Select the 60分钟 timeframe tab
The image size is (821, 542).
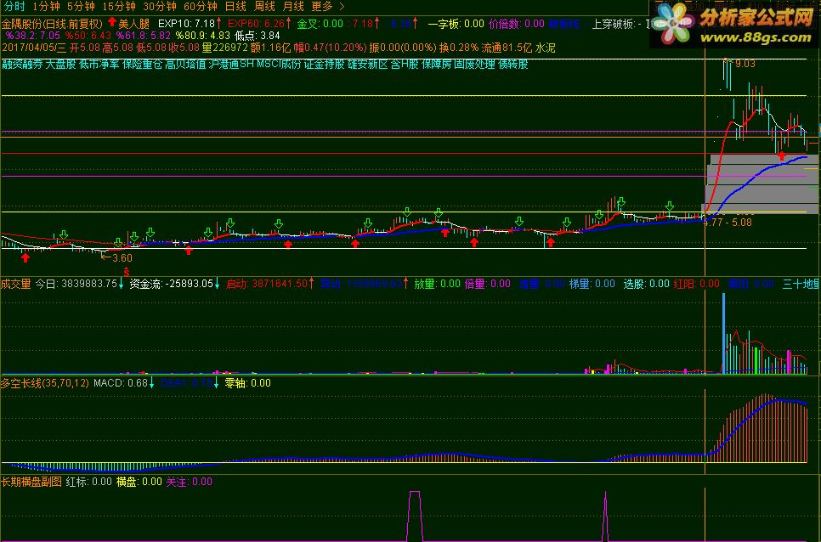click(x=201, y=6)
